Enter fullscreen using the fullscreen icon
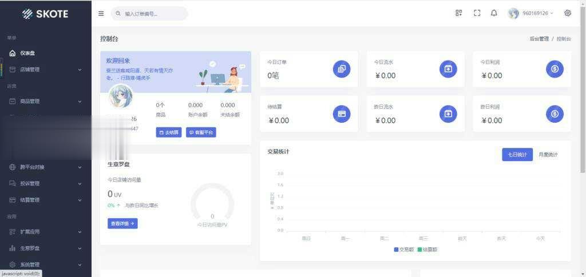Image resolution: width=586 pixels, height=277 pixels. coord(477,13)
